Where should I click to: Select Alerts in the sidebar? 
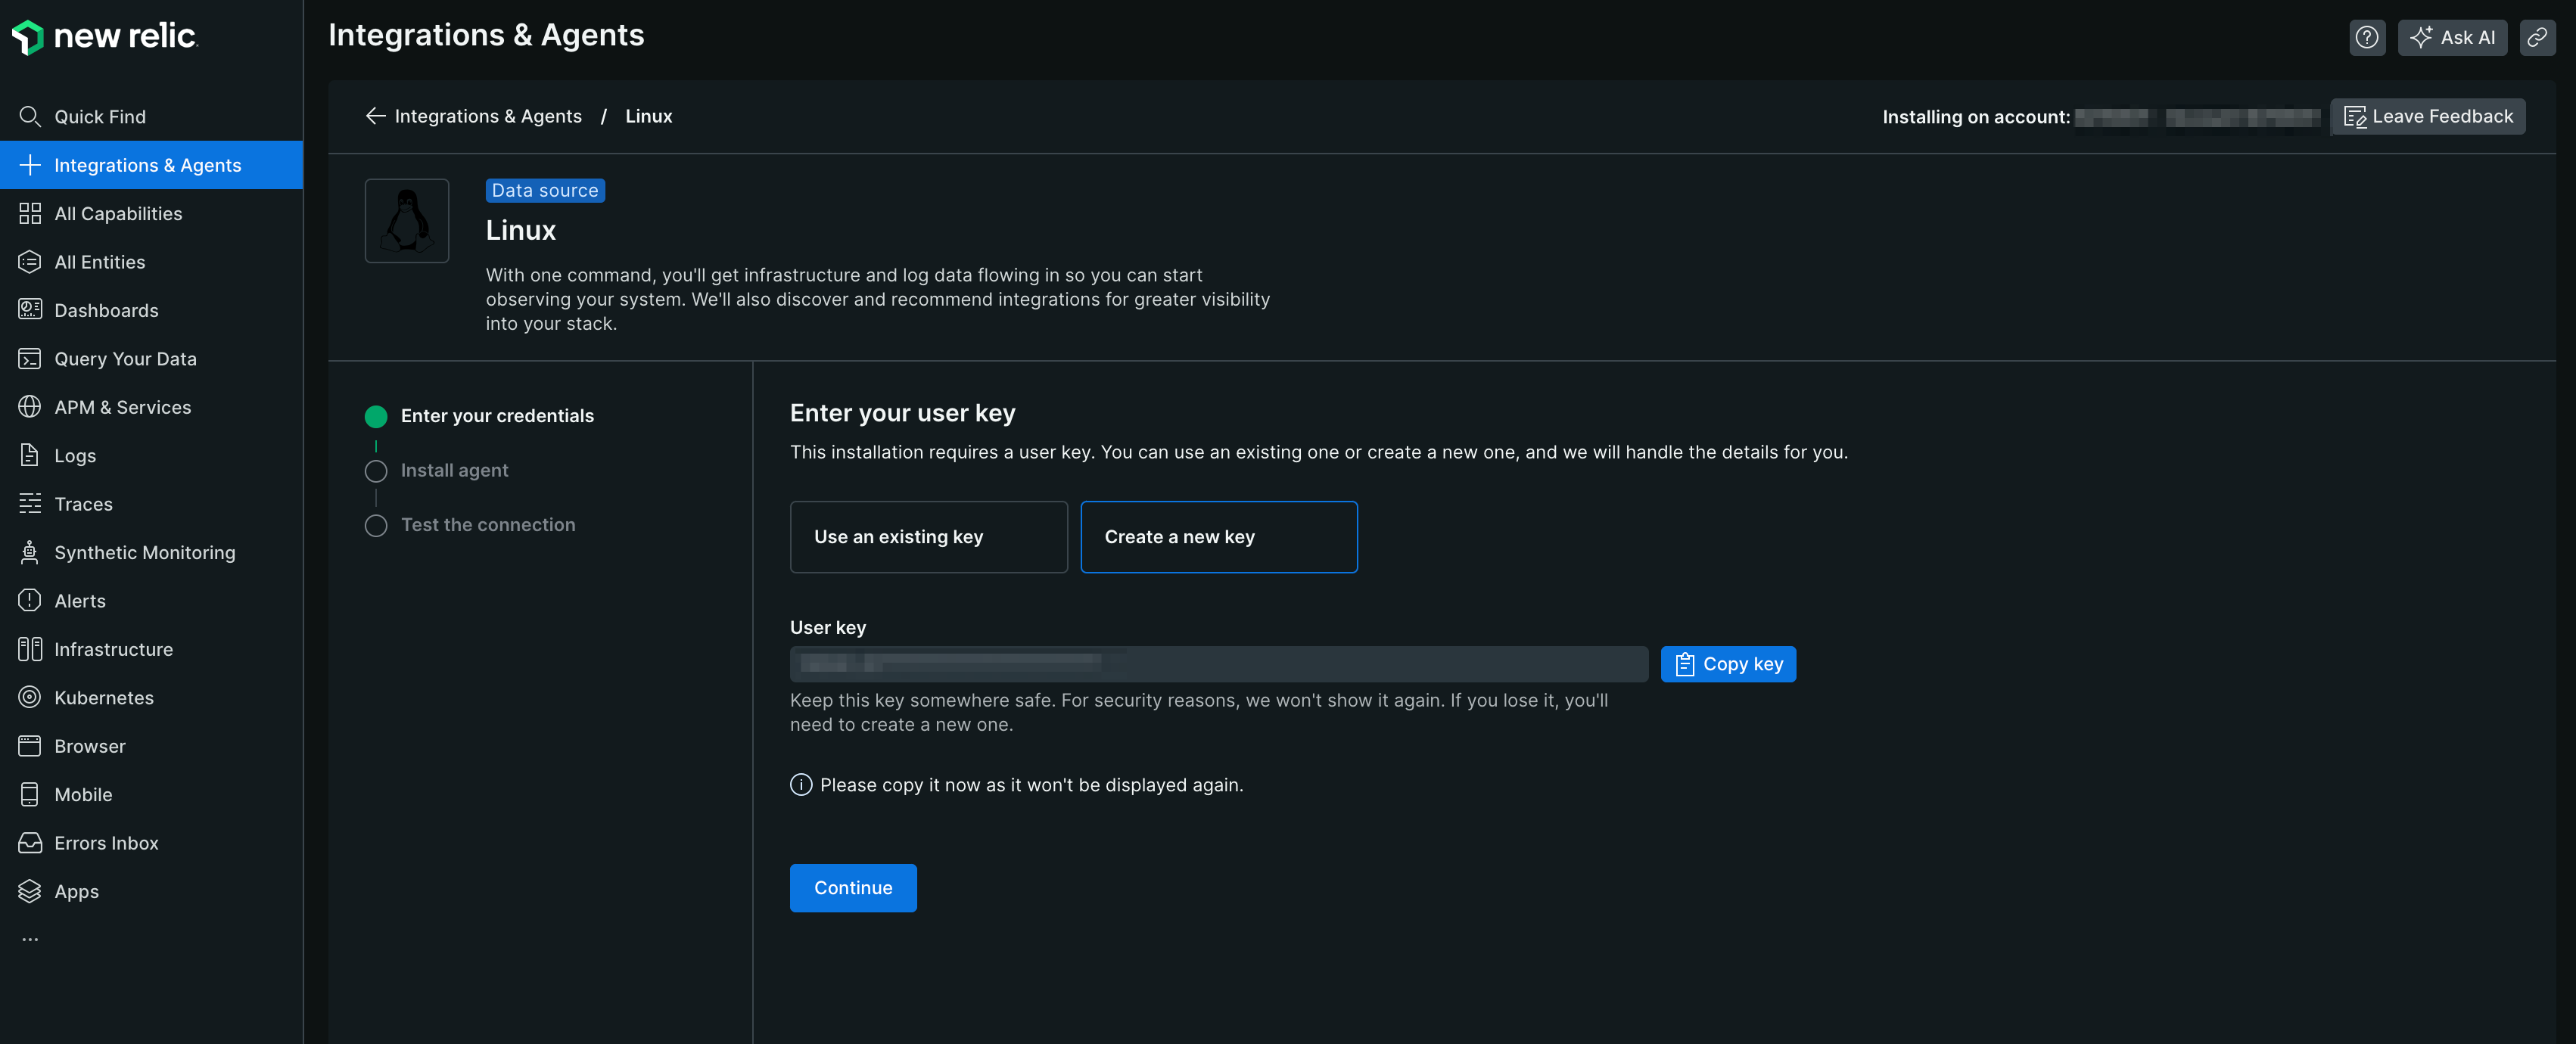click(80, 600)
